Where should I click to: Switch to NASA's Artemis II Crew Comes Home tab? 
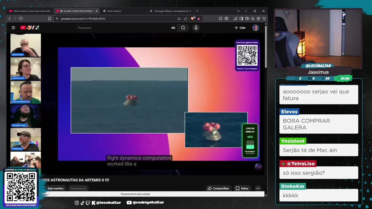click(30, 11)
